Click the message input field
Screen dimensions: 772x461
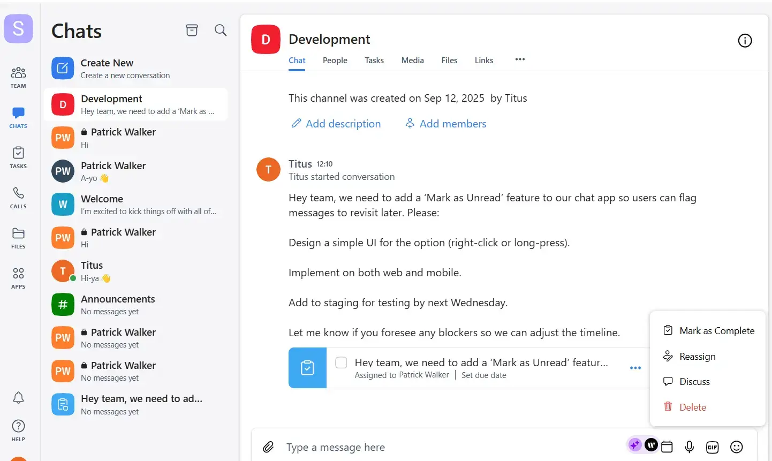pos(450,447)
